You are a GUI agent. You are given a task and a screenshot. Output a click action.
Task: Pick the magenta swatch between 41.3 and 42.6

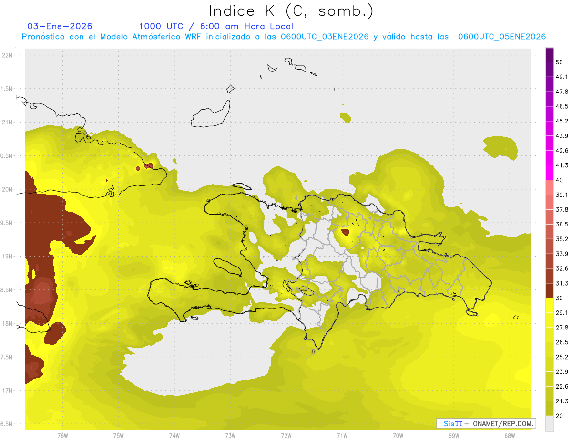[x=550, y=158]
